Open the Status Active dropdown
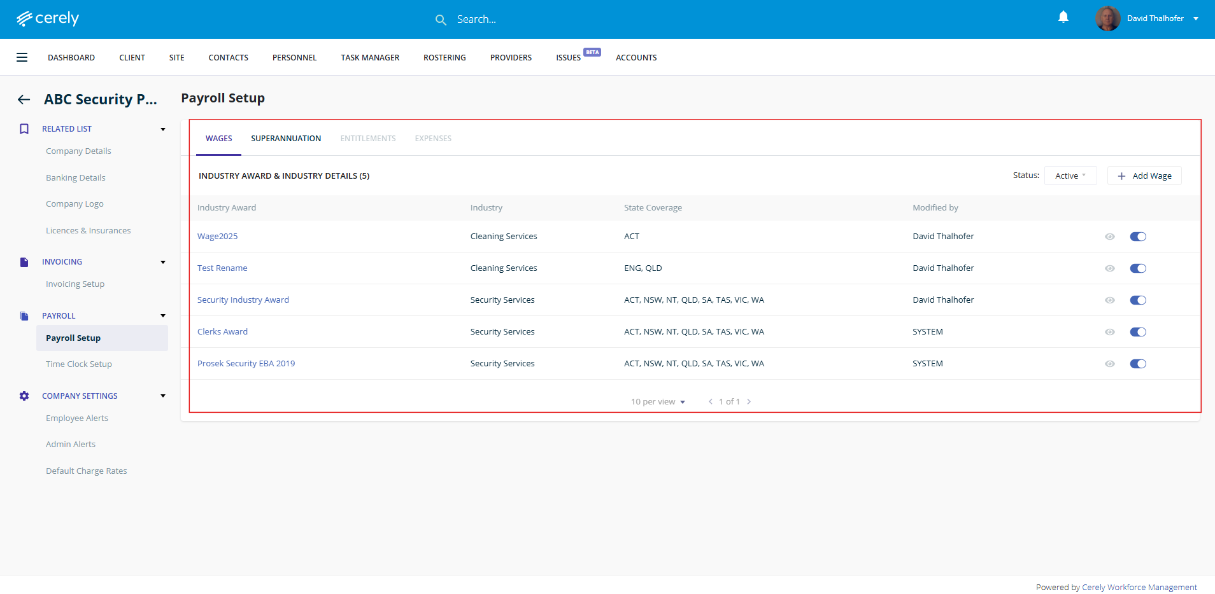This screenshot has height=594, width=1215. (x=1070, y=176)
